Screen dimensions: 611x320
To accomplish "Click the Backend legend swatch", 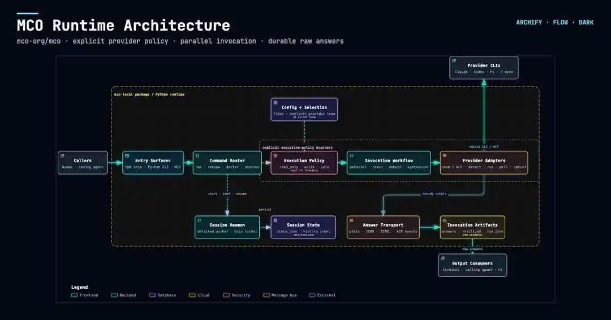I will [x=114, y=295].
